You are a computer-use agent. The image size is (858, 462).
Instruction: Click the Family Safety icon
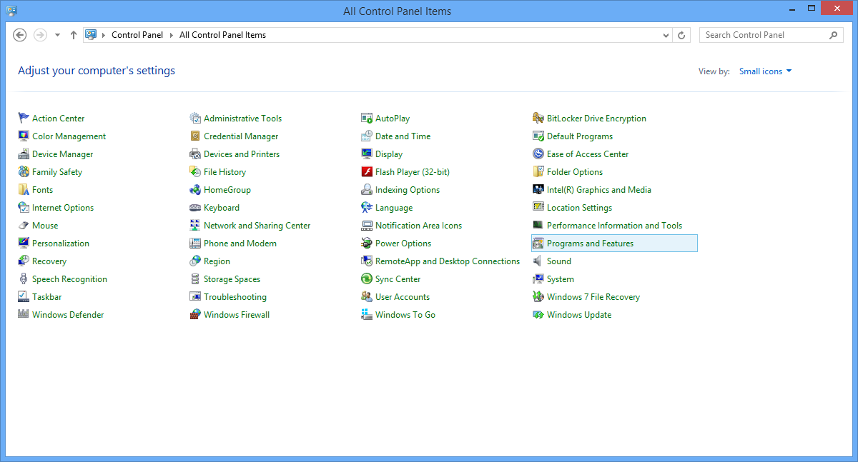click(24, 172)
